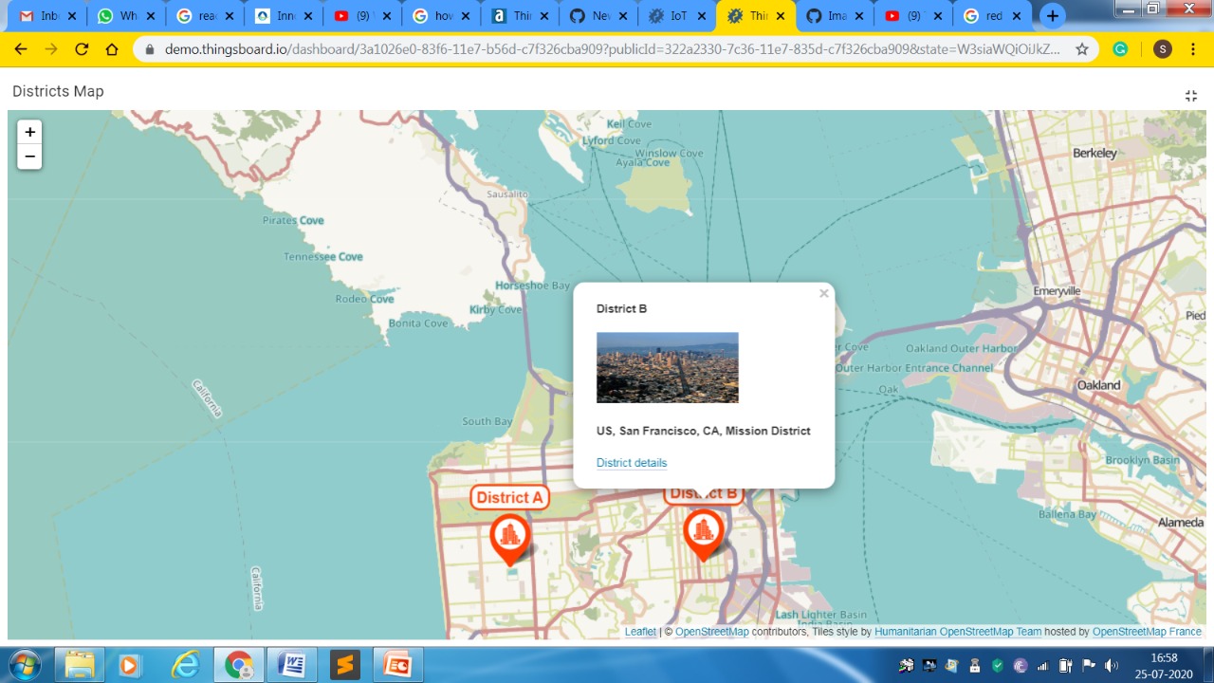Image resolution: width=1214 pixels, height=683 pixels.
Task: Open the volume control in system tray
Action: pyautogui.click(x=1112, y=665)
